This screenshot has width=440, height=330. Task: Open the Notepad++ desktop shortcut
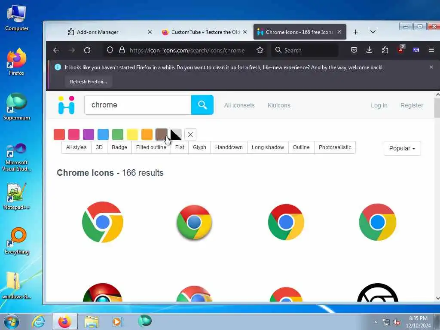tap(17, 196)
